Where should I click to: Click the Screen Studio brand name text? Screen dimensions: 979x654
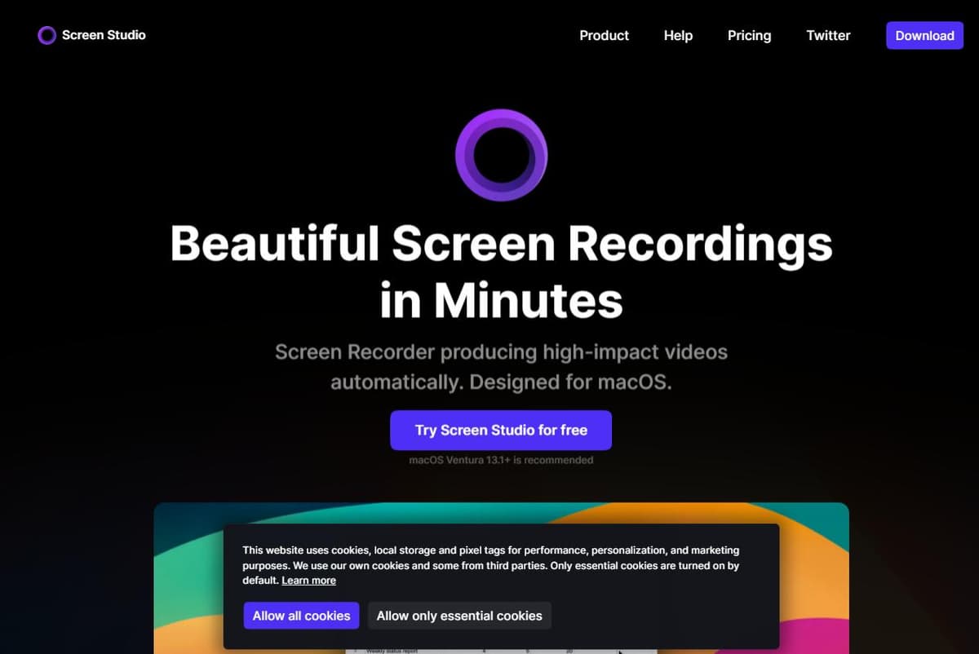(104, 35)
